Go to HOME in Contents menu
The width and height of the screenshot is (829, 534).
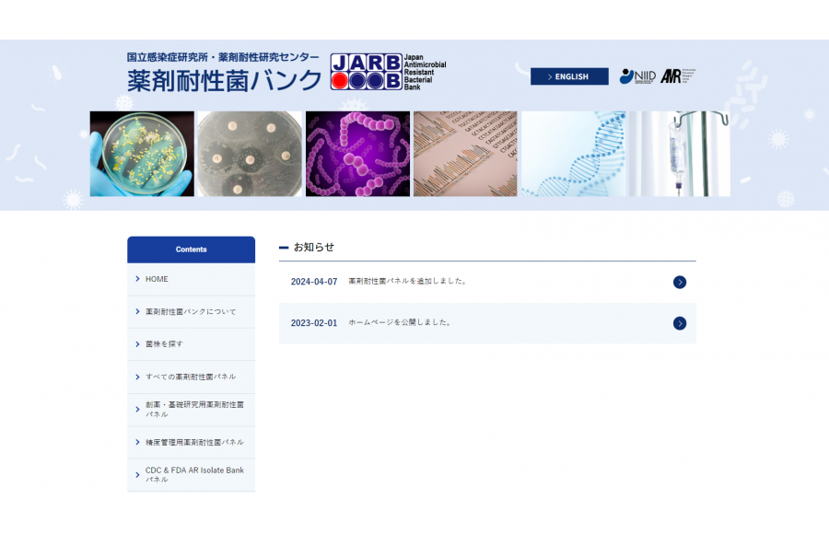191,279
